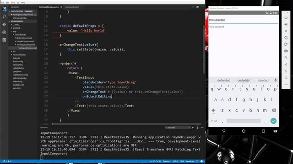This screenshot has width=293, height=164.
Task: Take emulator screenshot with camera icon
Action: [286, 51]
